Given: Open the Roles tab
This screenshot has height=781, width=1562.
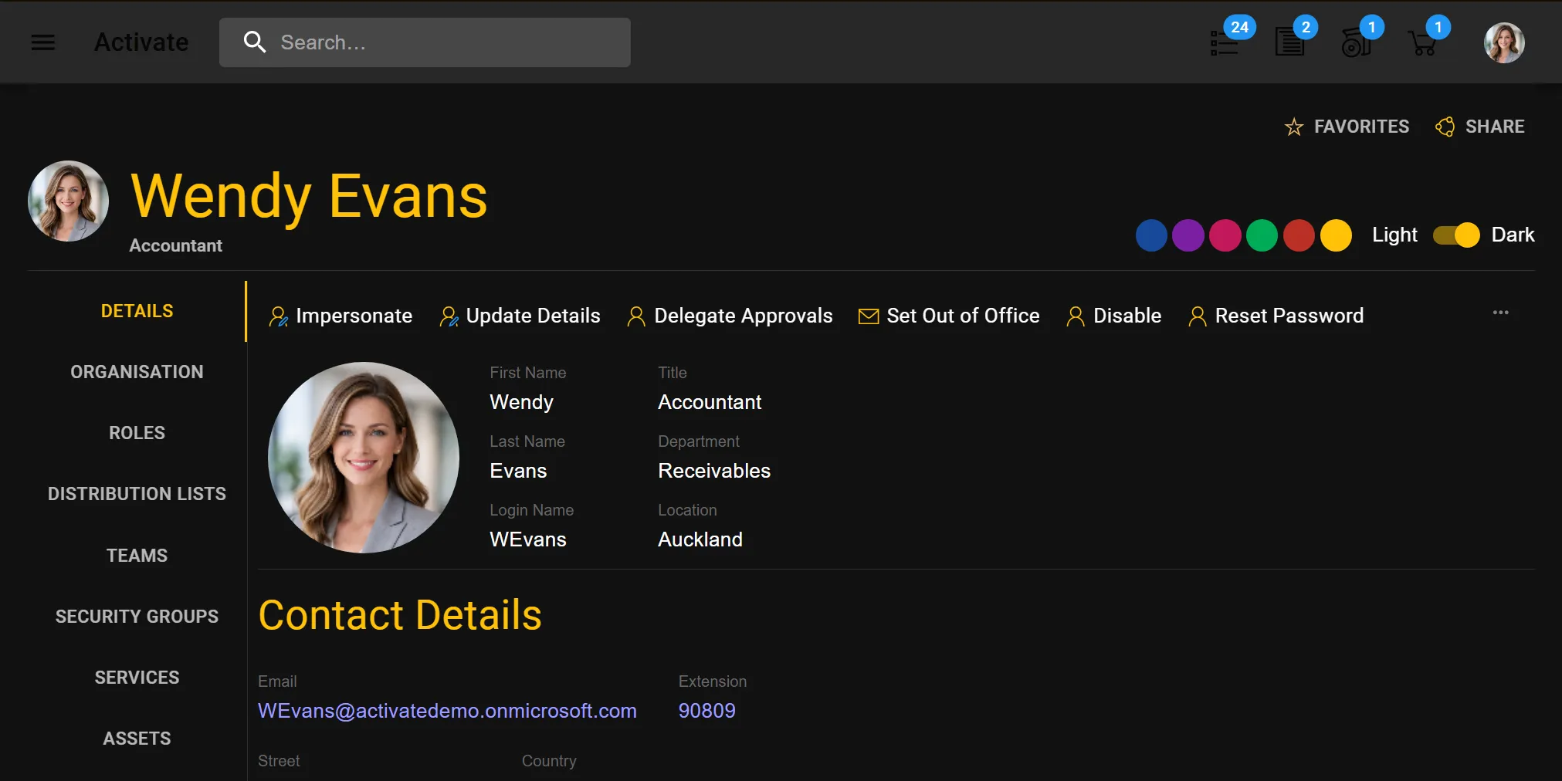Looking at the screenshot, I should pyautogui.click(x=137, y=433).
